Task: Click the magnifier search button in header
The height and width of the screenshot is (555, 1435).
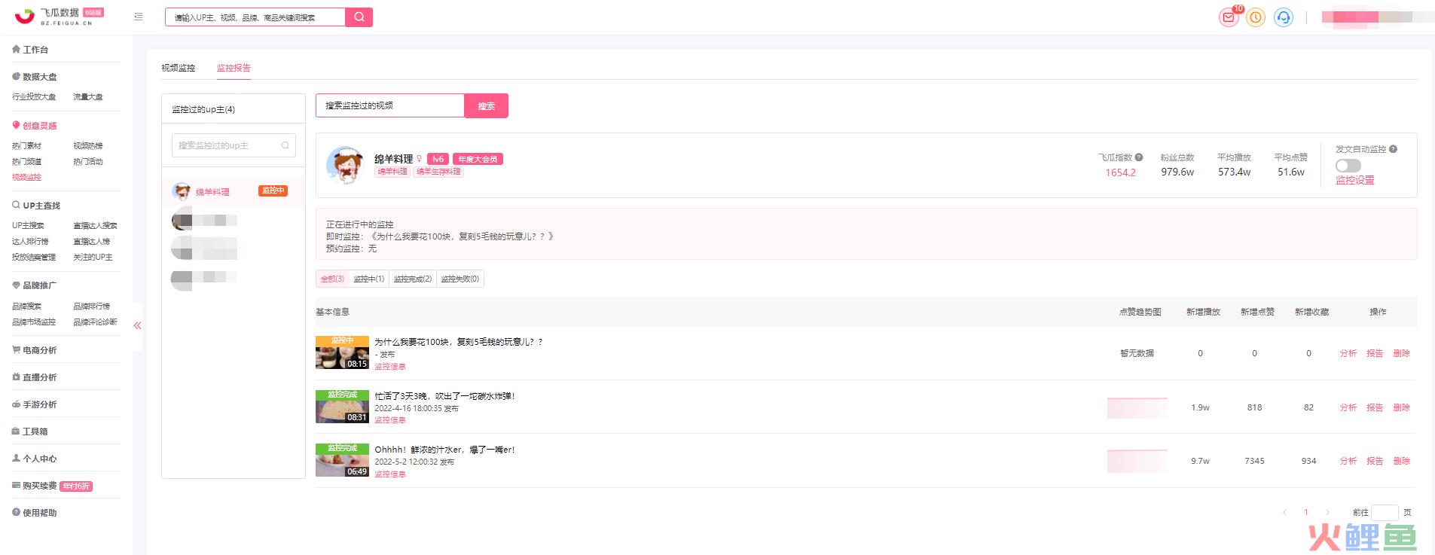Action: [x=359, y=17]
